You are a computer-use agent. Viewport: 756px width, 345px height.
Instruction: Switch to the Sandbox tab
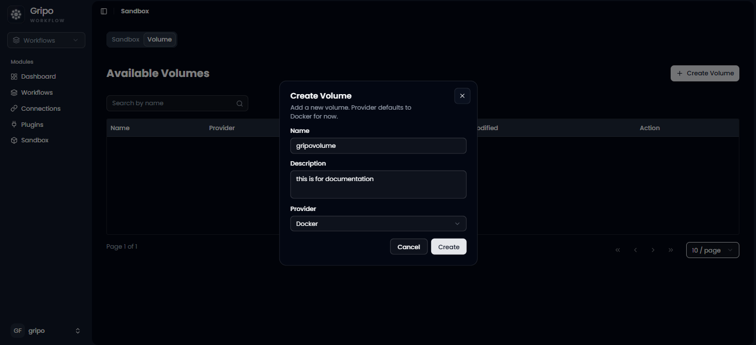(126, 39)
